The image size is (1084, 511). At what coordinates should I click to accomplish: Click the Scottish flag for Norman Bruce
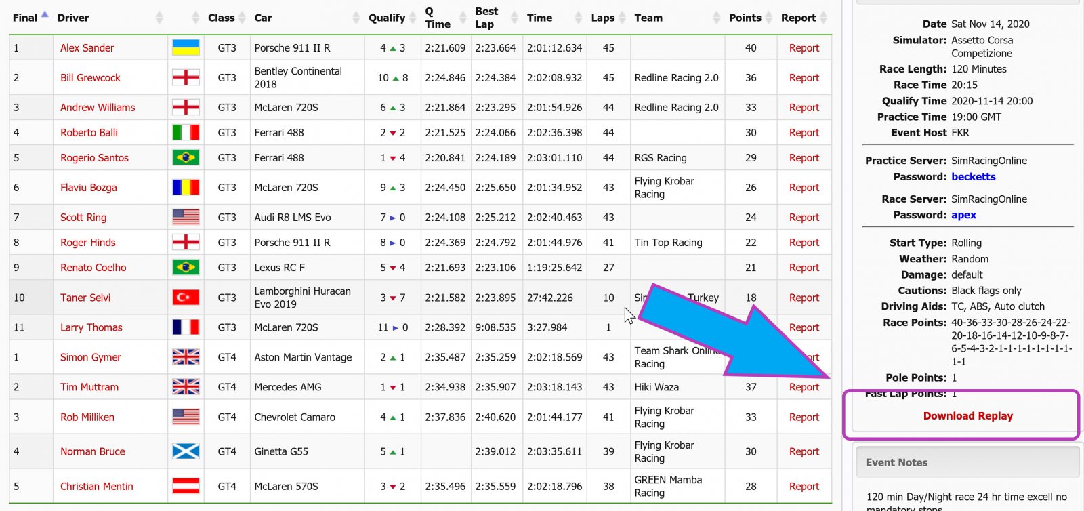point(186,451)
